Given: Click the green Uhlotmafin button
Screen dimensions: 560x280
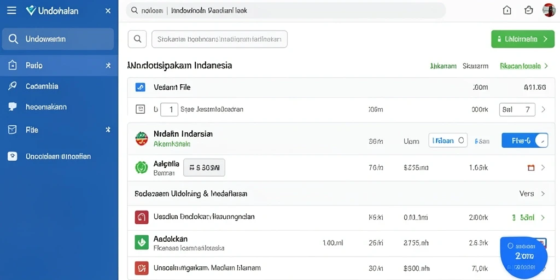Looking at the screenshot, I should pyautogui.click(x=523, y=39).
